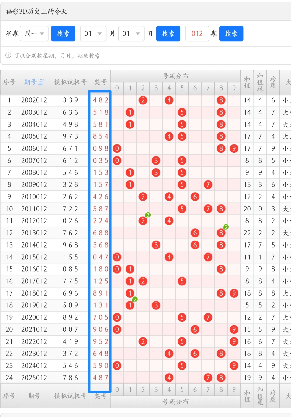Click green repeat badge in row 2013012
This screenshot has width=291, height=417.
(226, 227)
